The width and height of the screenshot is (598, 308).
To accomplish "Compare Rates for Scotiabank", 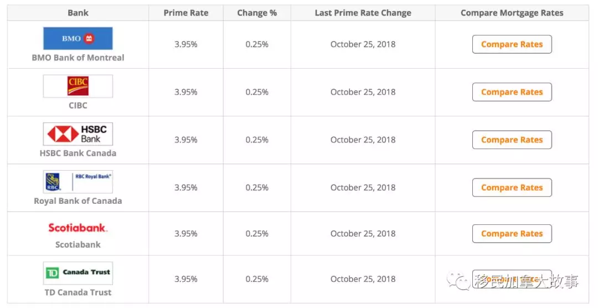I will 512,234.
